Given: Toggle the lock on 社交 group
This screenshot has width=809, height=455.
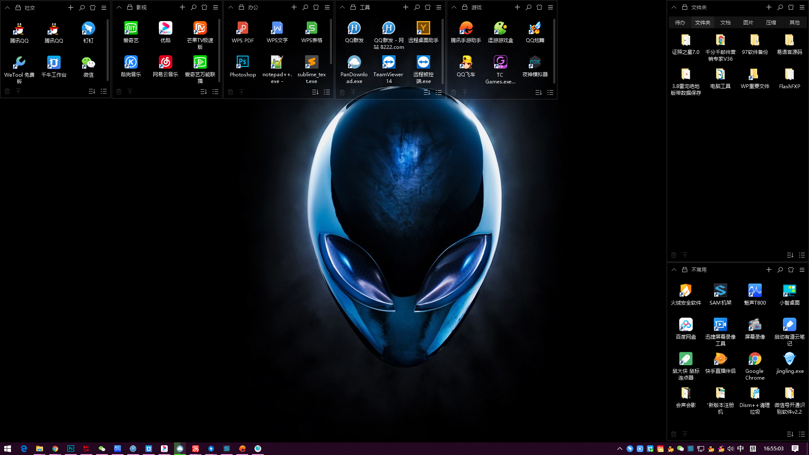Looking at the screenshot, I should pyautogui.click(x=18, y=8).
